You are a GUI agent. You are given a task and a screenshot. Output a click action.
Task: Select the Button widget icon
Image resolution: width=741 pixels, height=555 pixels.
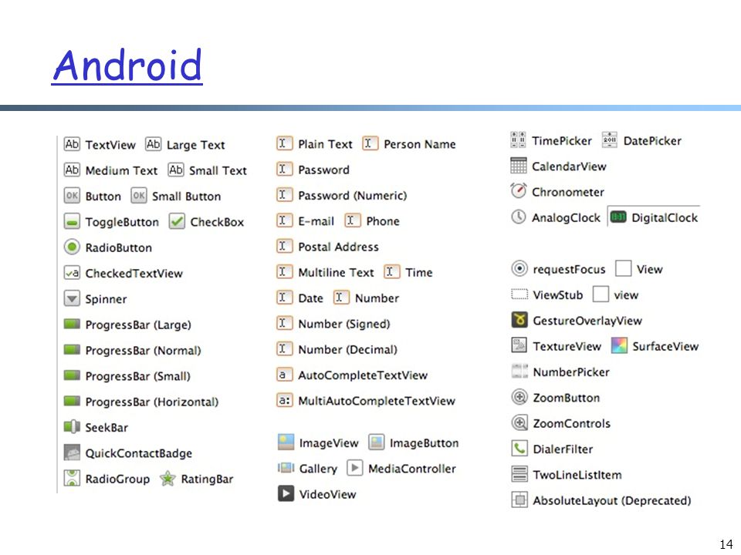72,195
